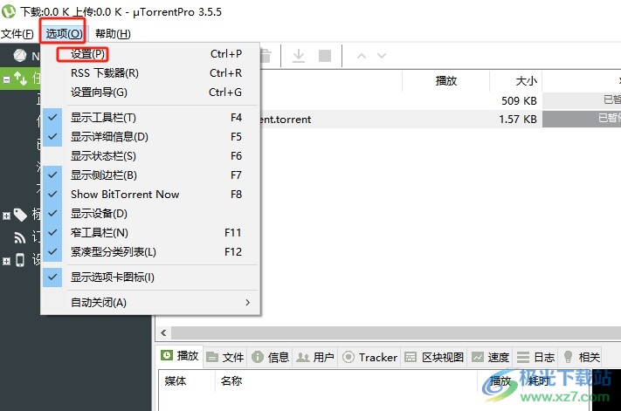Expand 自动关闭(A) submenu

tap(151, 303)
